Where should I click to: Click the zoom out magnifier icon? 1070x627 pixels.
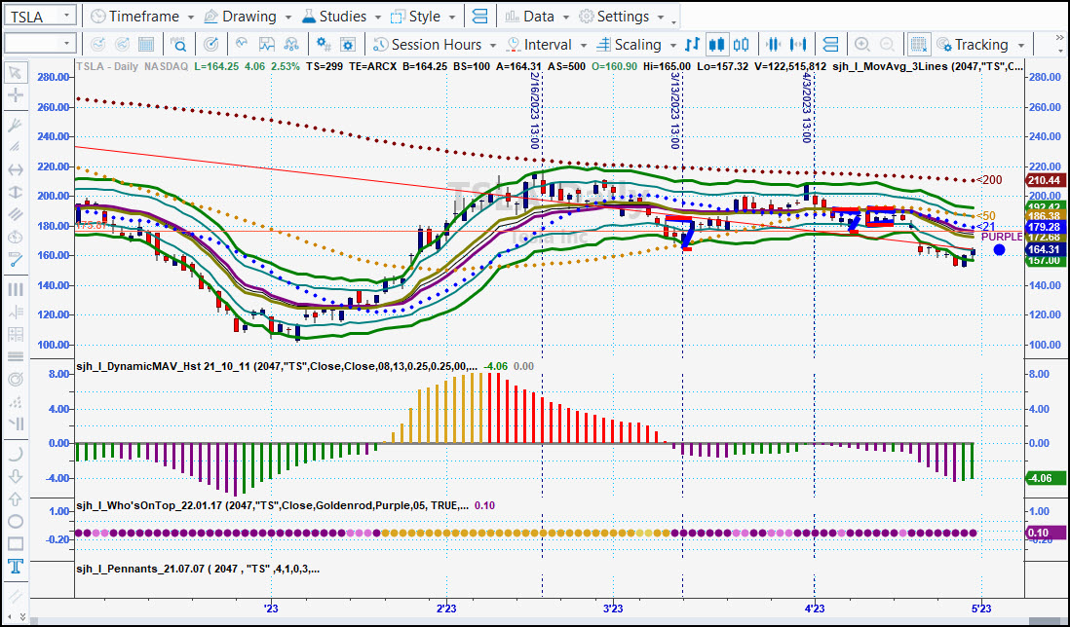click(x=887, y=45)
